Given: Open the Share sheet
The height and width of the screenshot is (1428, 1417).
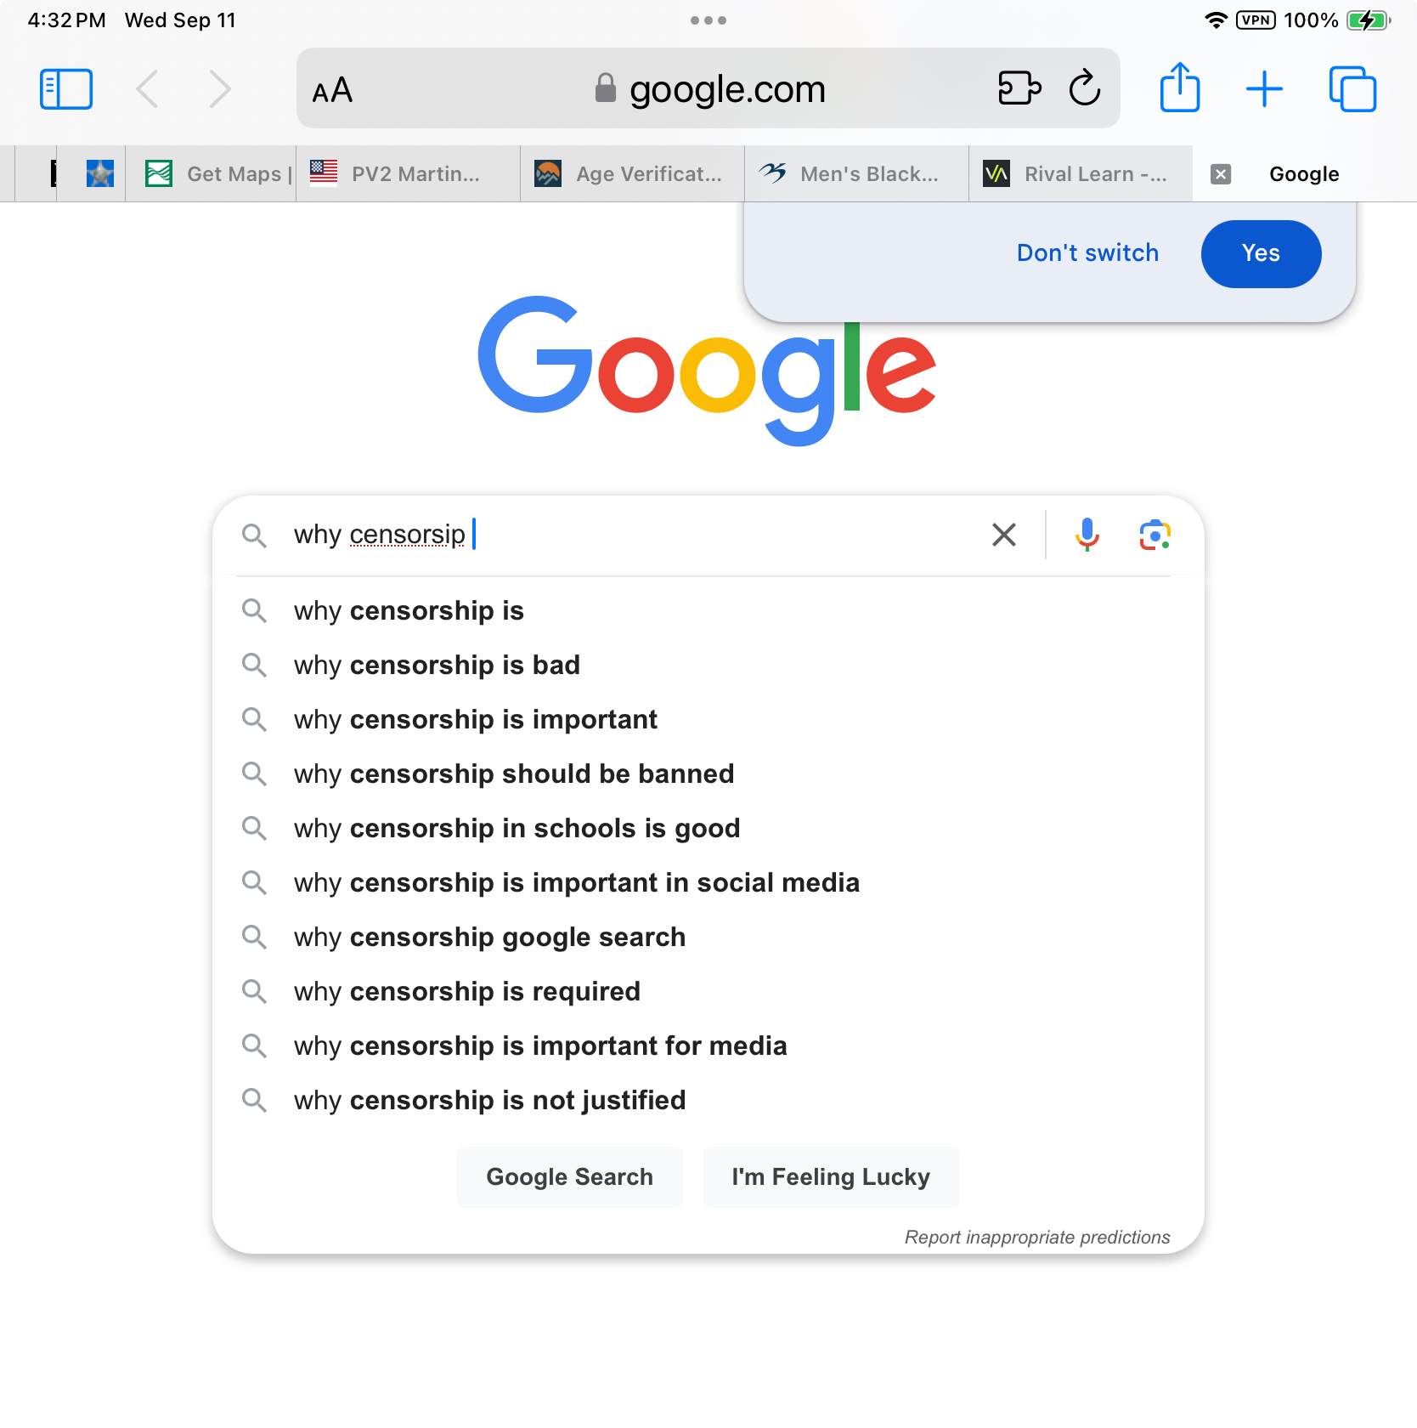Looking at the screenshot, I should tap(1180, 88).
